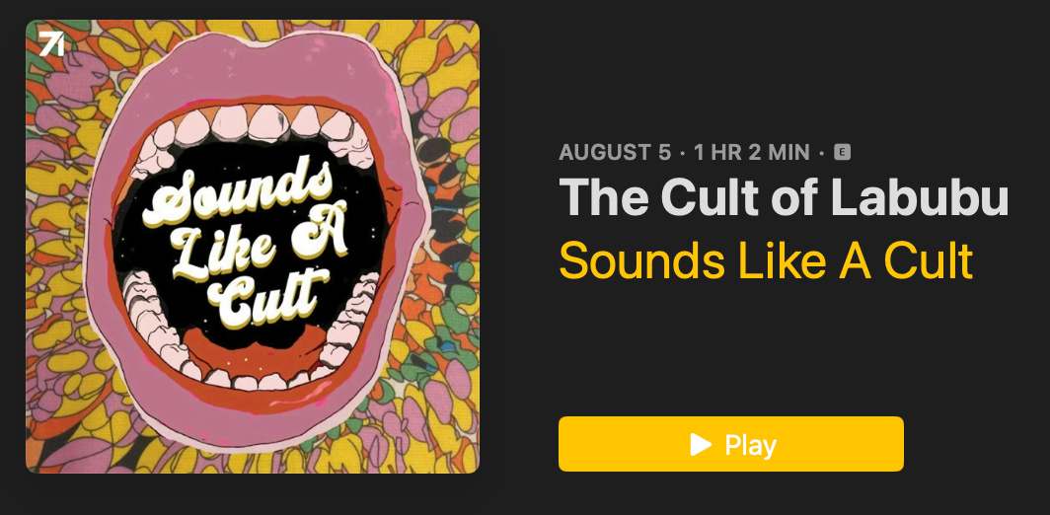Select the episode title The Cult of Labubu

(x=784, y=197)
